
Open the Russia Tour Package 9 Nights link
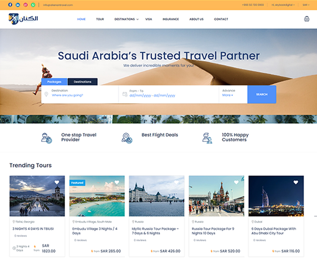click(213, 231)
